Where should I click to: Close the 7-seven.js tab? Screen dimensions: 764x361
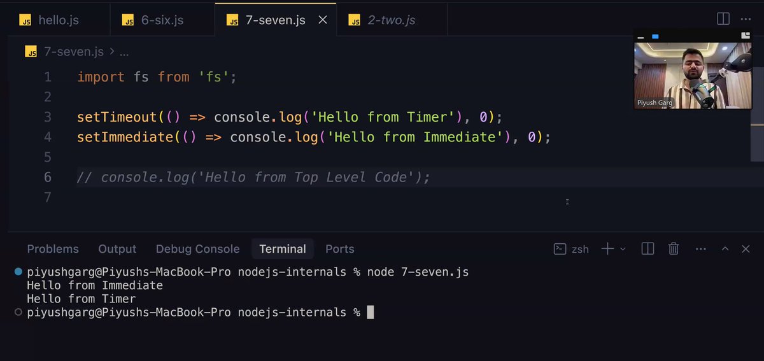tap(323, 20)
